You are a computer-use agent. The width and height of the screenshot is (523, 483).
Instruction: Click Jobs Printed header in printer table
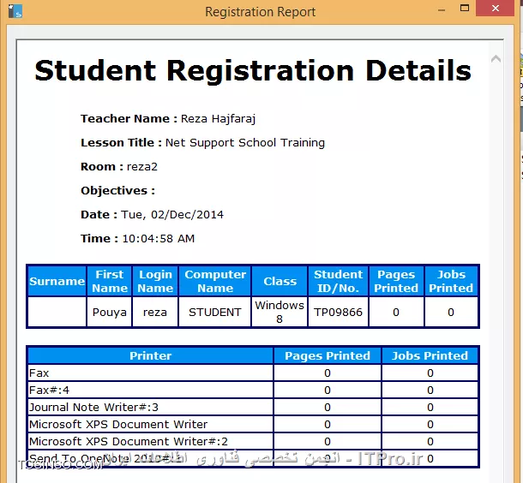(430, 355)
